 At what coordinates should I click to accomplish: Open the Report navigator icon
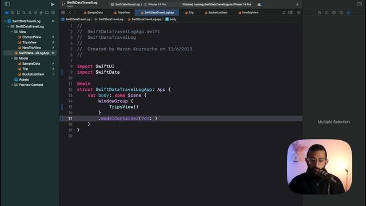coord(53,13)
